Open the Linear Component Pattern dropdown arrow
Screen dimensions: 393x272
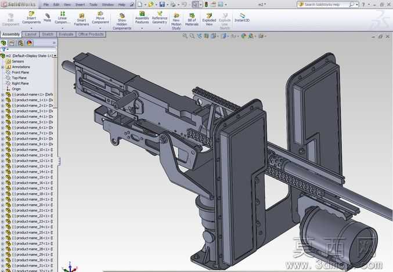(x=62, y=28)
